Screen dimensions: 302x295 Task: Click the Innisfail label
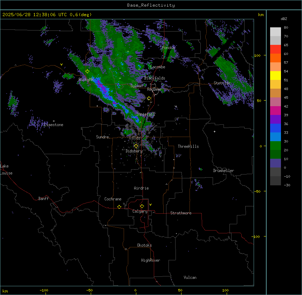[146, 114]
